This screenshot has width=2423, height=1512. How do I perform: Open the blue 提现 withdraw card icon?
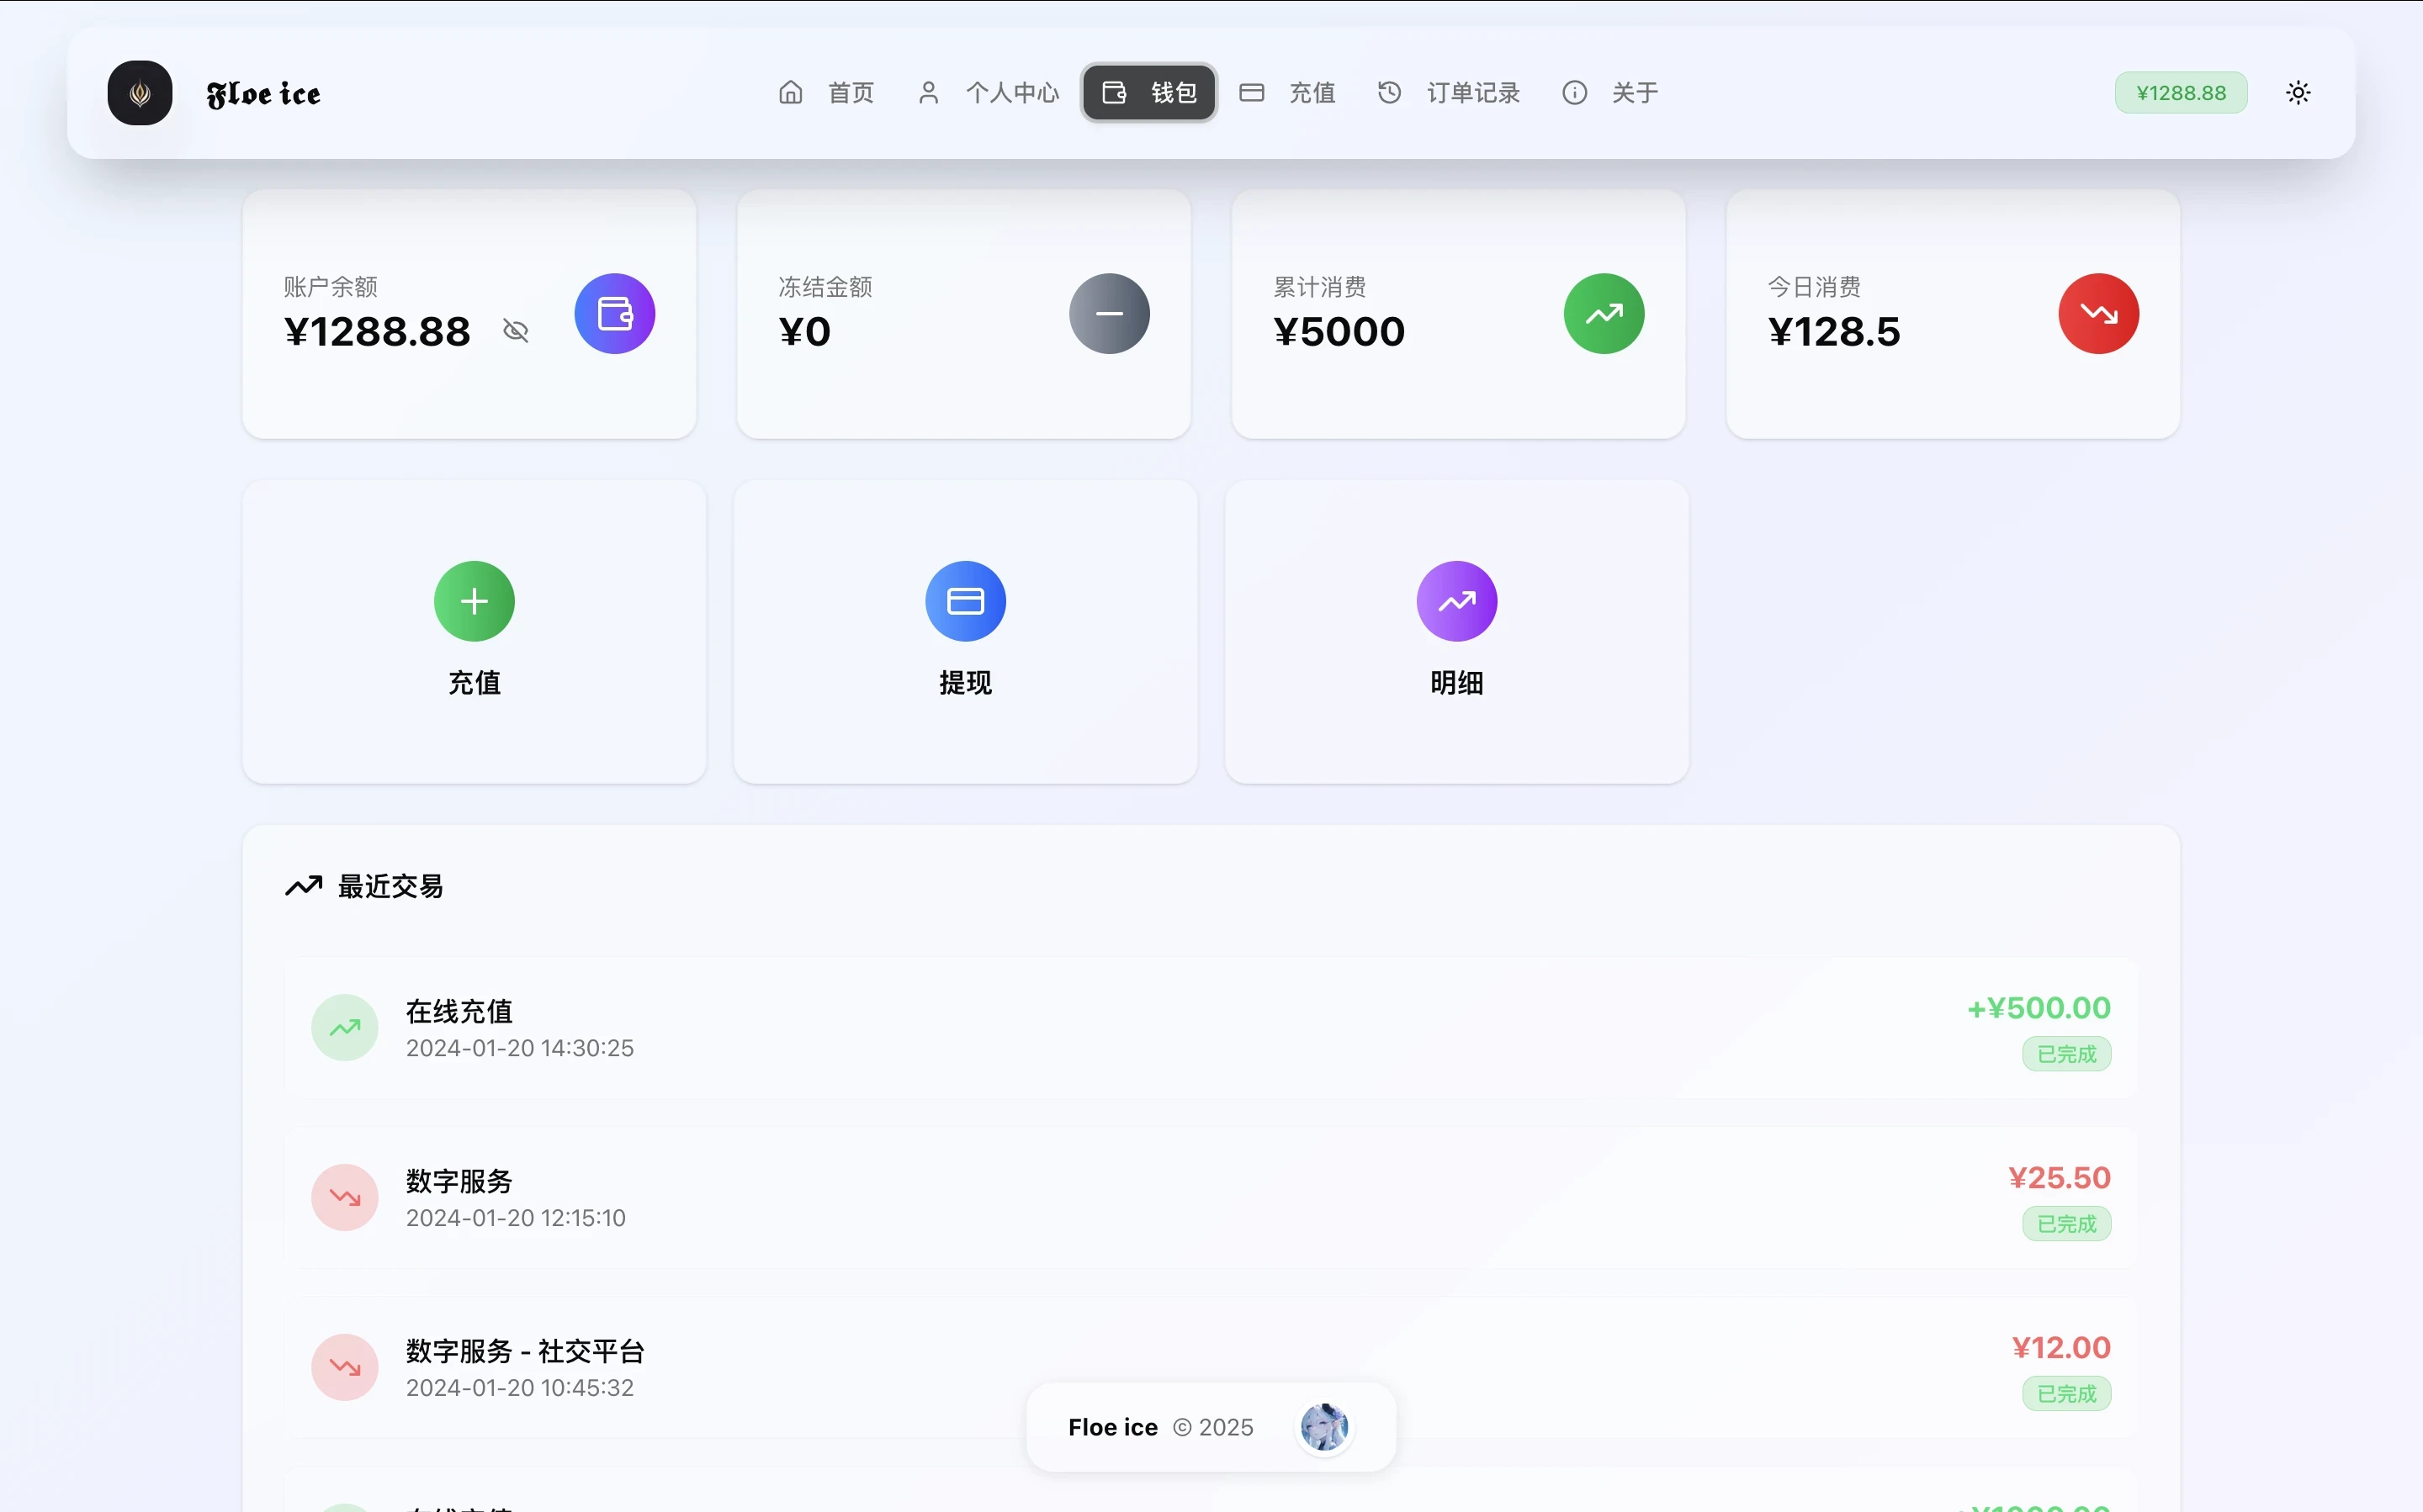(964, 601)
